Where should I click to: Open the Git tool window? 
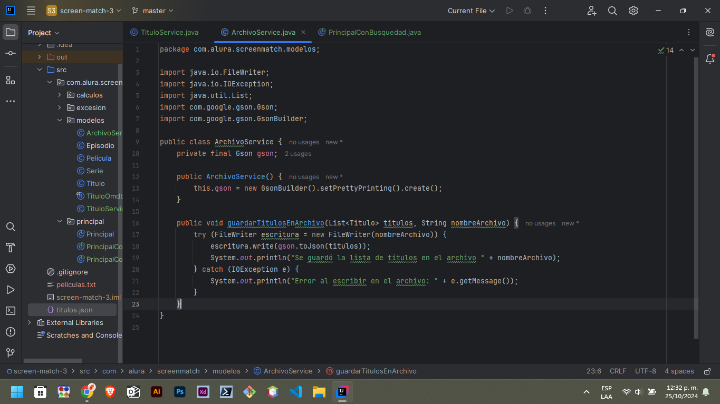(x=11, y=352)
